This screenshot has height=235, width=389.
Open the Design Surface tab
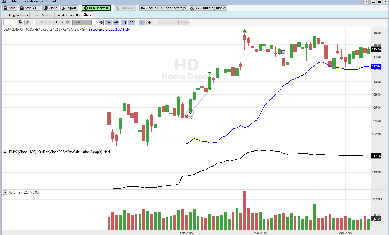pos(42,15)
